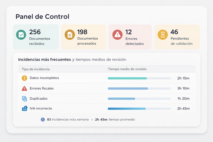Viewport: 213px width, 142px height.
Task: Click the 83 incidencias esta semana text
Action: pos(68,119)
